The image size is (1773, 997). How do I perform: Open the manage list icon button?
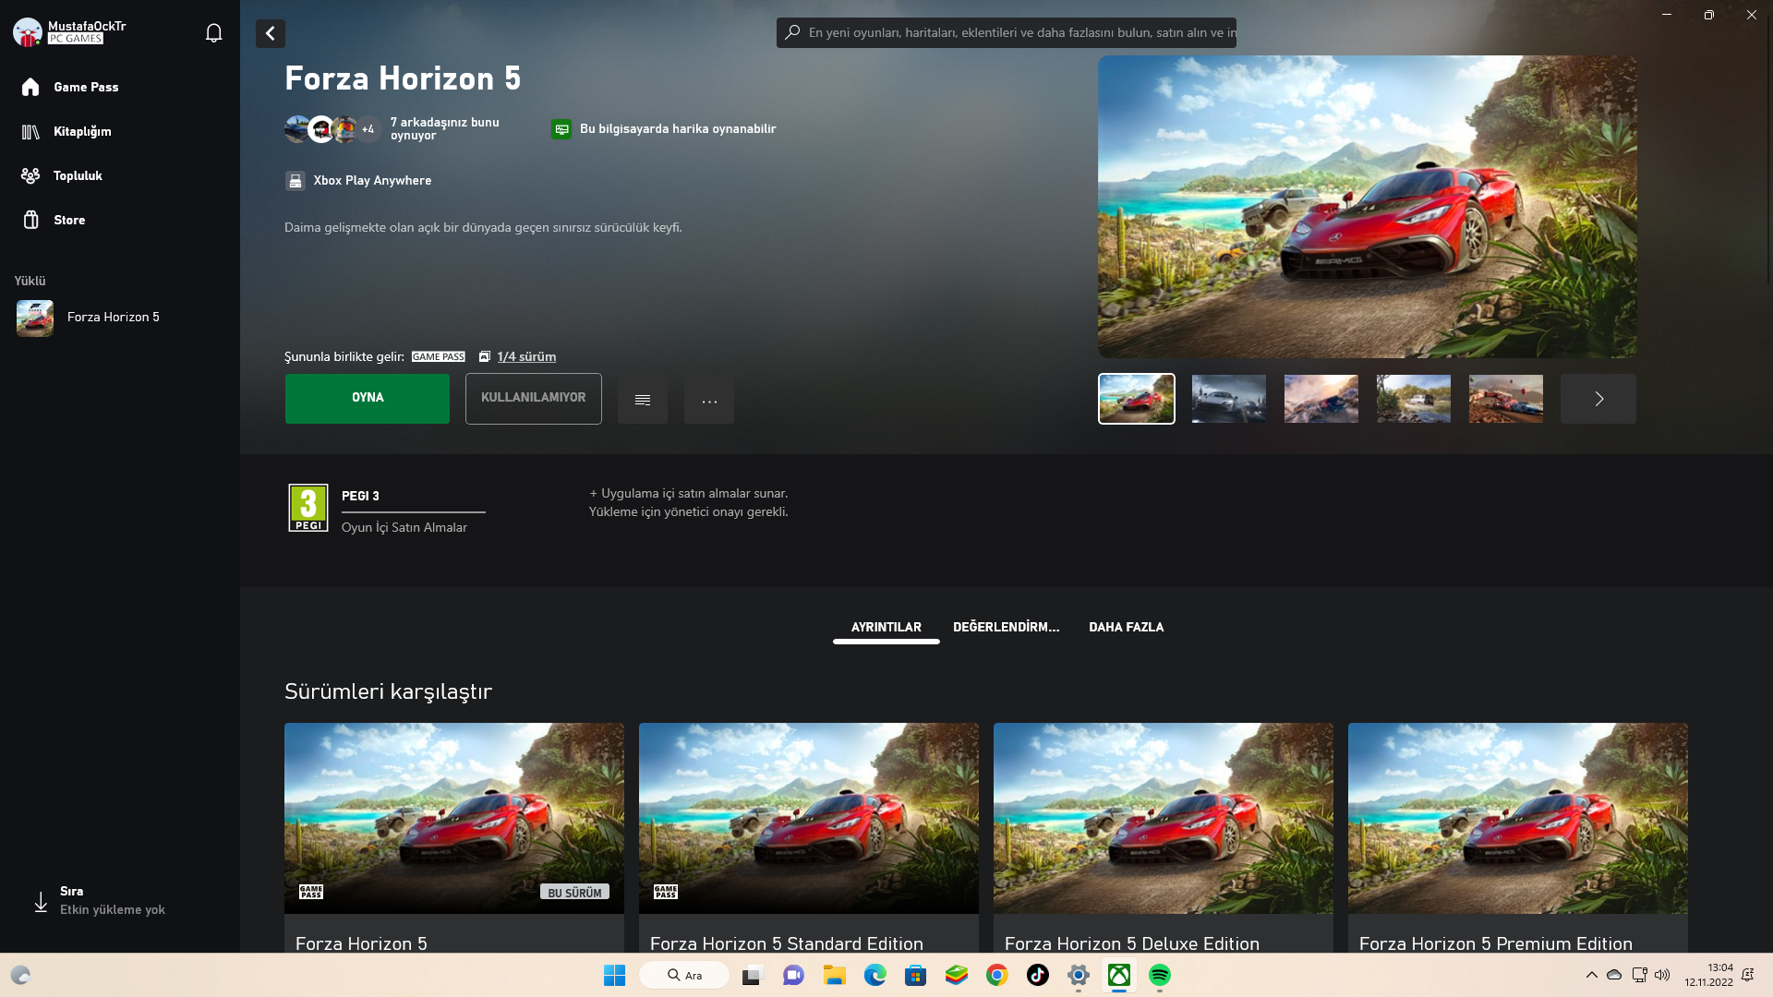click(643, 399)
